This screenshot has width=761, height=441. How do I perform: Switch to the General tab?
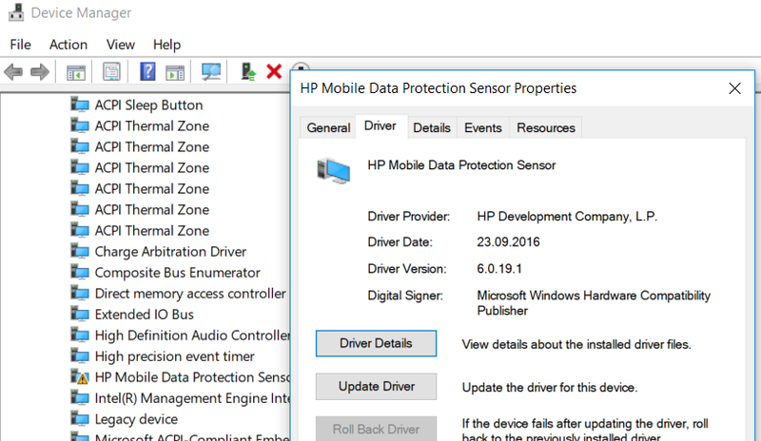[x=328, y=127]
